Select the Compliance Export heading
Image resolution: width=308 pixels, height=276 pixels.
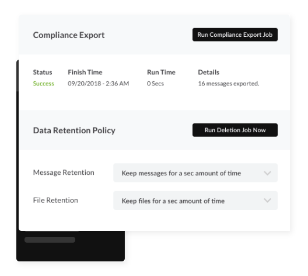69,35
